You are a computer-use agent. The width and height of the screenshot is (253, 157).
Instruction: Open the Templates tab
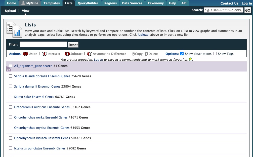(x=52, y=3)
